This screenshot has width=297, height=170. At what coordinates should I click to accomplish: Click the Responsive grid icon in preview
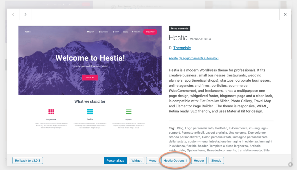[51, 112]
